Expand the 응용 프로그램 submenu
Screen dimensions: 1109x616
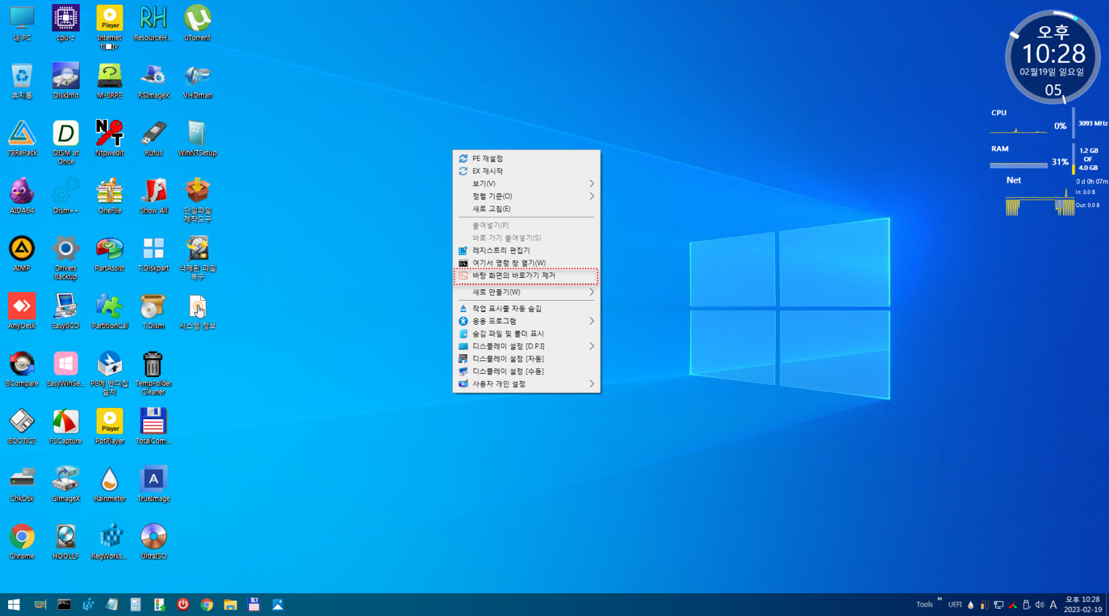click(526, 321)
